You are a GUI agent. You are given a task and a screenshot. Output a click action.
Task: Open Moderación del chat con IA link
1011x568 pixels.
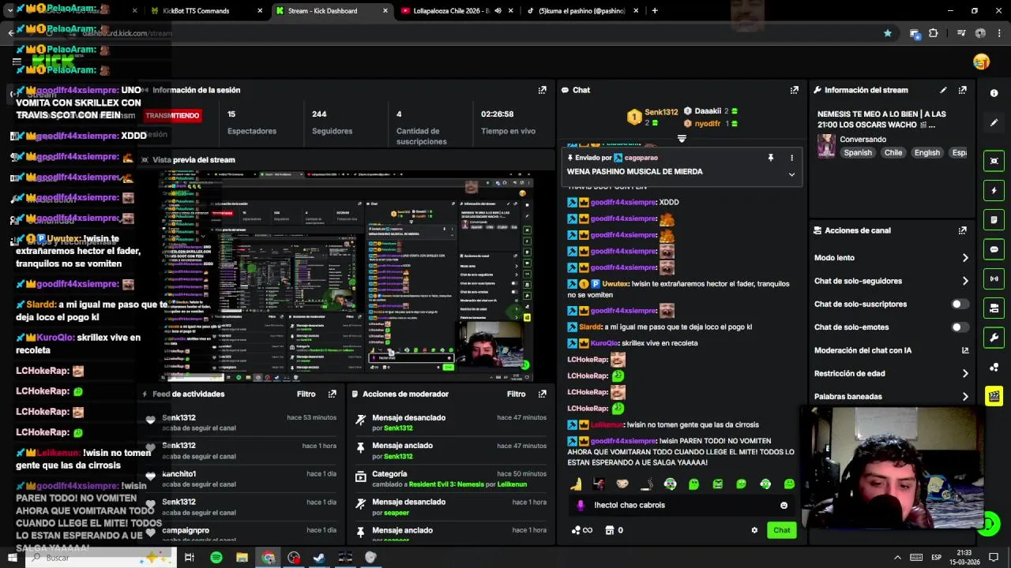tap(891, 350)
